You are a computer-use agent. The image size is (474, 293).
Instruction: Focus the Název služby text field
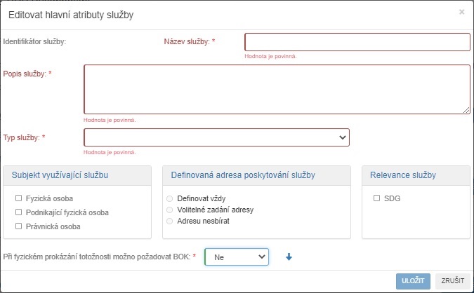point(357,42)
